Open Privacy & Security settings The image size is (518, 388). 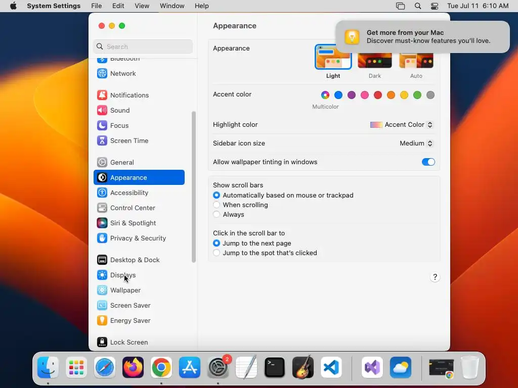coord(139,238)
